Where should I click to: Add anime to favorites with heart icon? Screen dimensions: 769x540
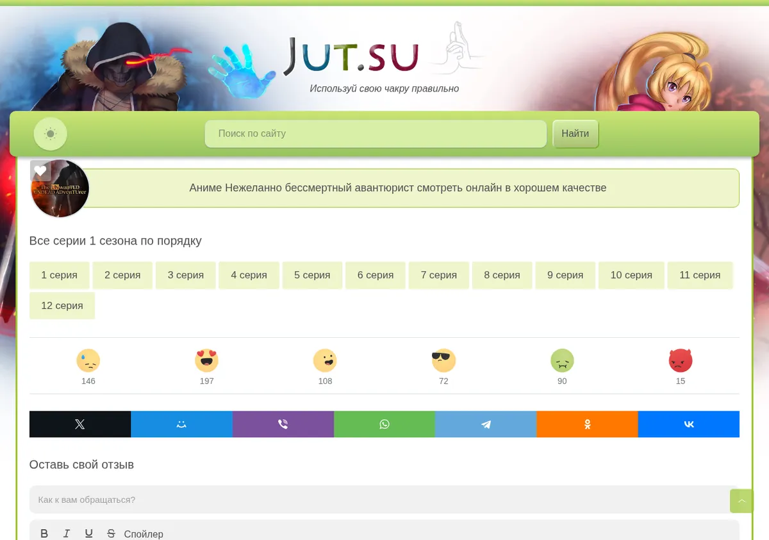click(40, 171)
